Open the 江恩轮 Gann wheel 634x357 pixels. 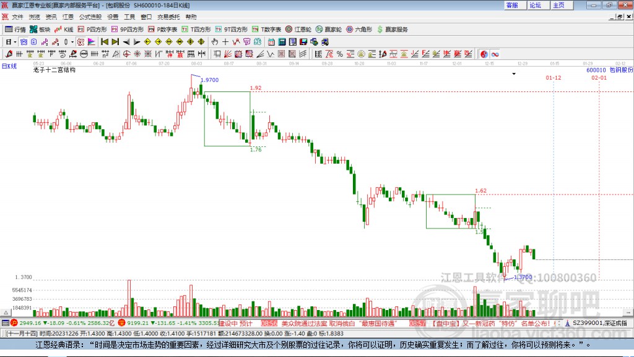pos(298,30)
